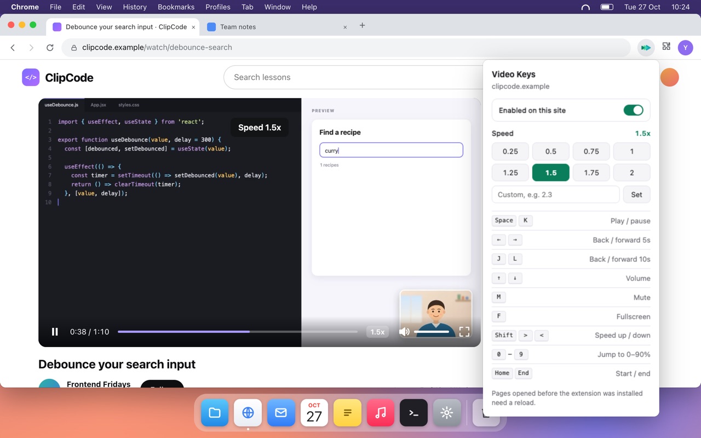The image size is (701, 438).
Task: Click the video progress bar
Action: [238, 332]
